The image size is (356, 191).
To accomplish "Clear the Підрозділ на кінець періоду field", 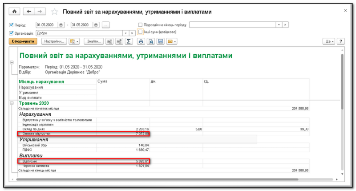I will click(285, 25).
